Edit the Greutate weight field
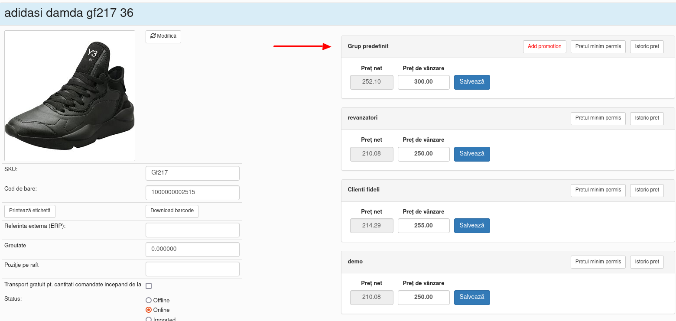 192,250
